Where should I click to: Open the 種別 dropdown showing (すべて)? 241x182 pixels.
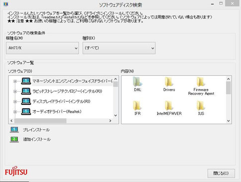(119, 48)
